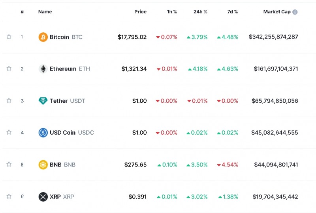This screenshot has width=316, height=213.
Task: Favorite Tether with the star icon
Action: [x=9, y=100]
